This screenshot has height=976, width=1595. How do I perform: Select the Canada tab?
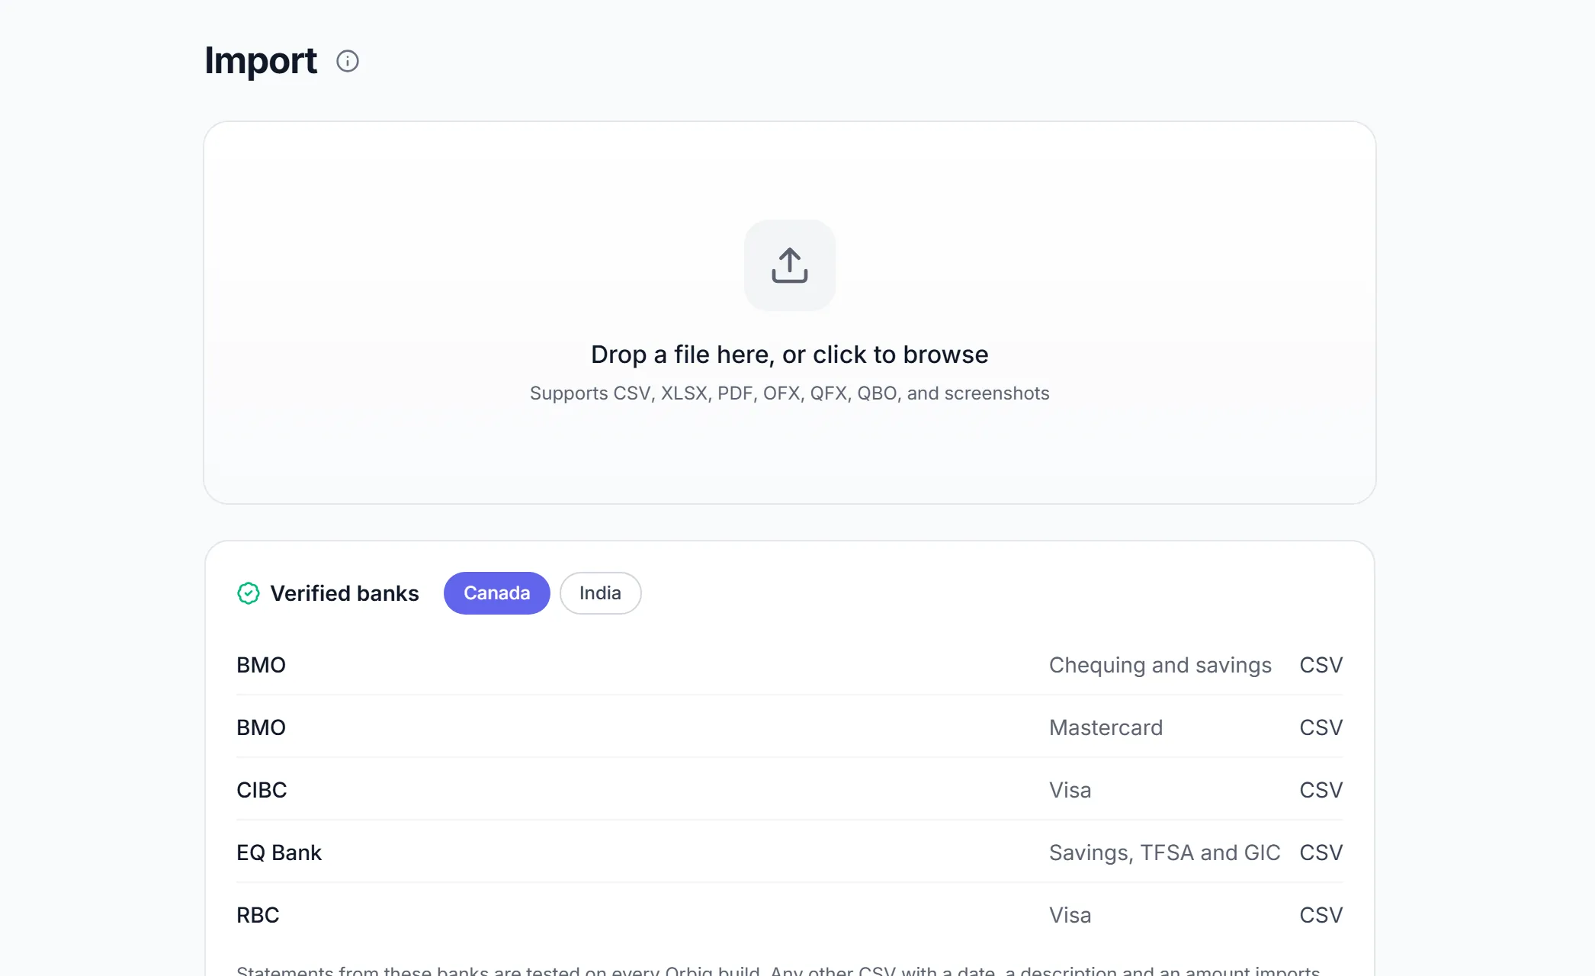click(x=497, y=593)
